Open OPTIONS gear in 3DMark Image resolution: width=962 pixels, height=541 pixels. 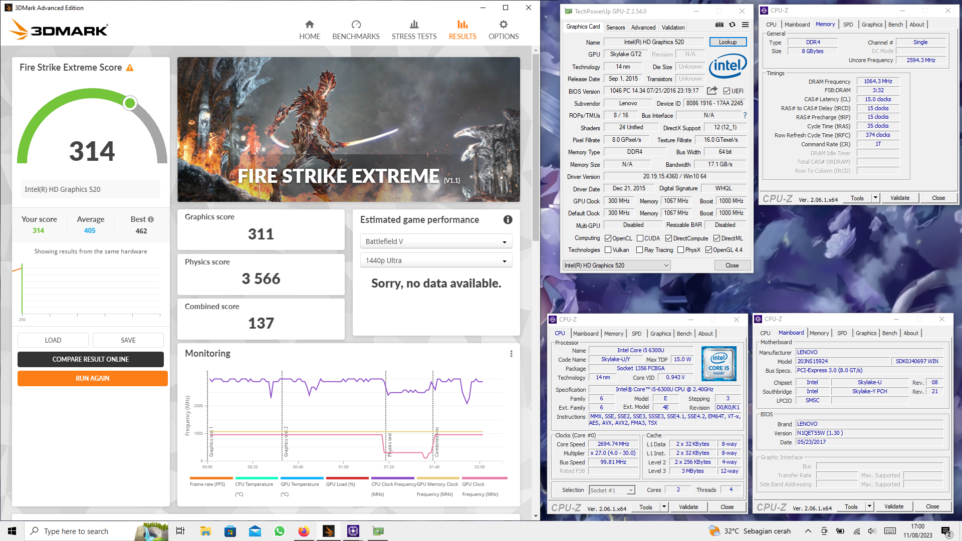coord(504,30)
